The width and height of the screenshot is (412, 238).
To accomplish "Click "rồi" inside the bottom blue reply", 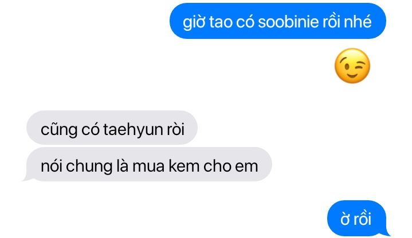I will click(363, 219).
